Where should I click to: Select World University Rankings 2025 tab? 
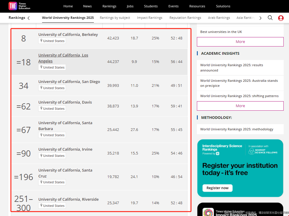point(68,18)
